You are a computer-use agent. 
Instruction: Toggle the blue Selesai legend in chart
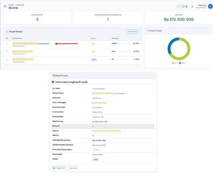[x=182, y=63]
